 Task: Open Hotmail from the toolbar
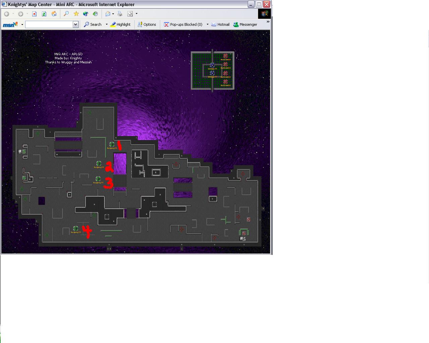pos(220,24)
